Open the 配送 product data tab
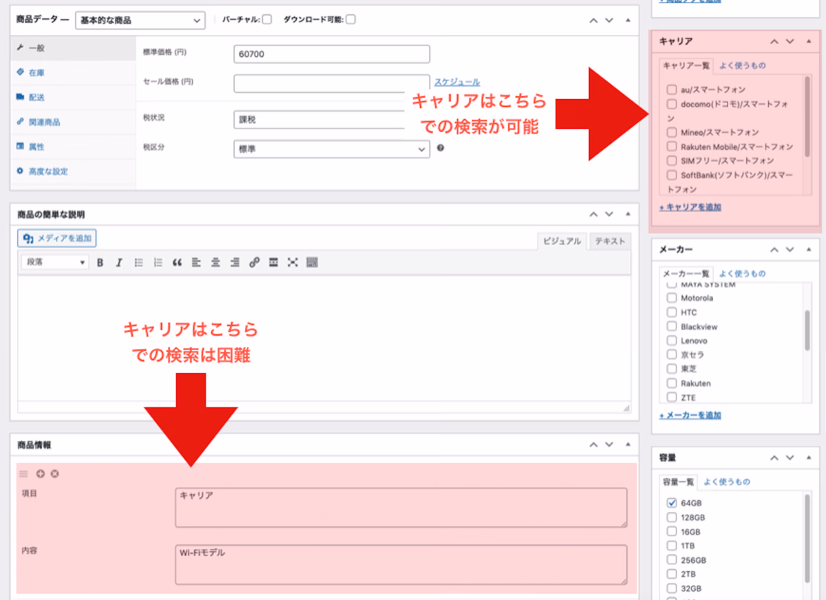This screenshot has height=600, width=826. click(x=73, y=98)
